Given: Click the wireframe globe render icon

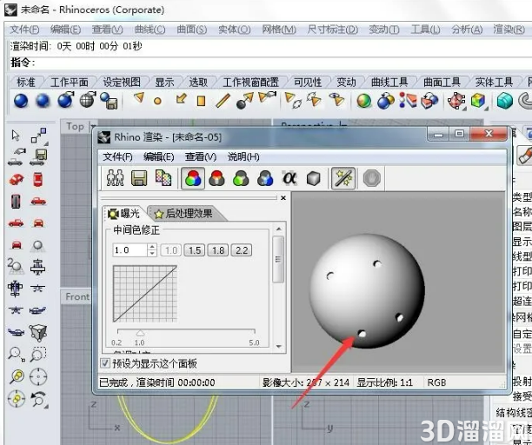Looking at the screenshot, I should point(88,101).
